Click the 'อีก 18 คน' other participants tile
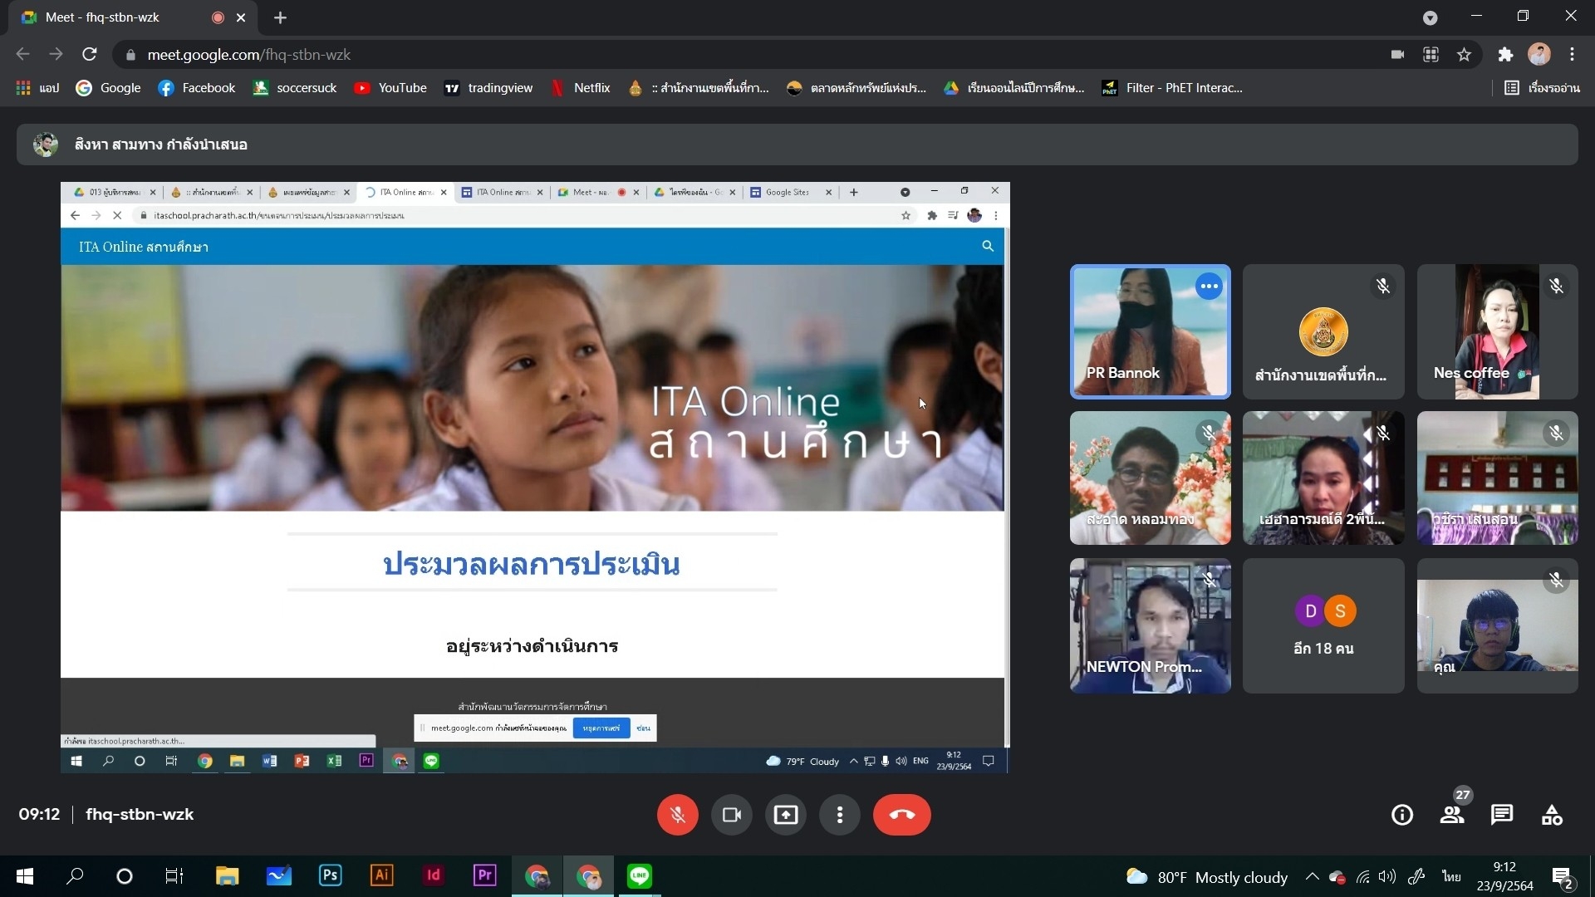 coord(1323,625)
